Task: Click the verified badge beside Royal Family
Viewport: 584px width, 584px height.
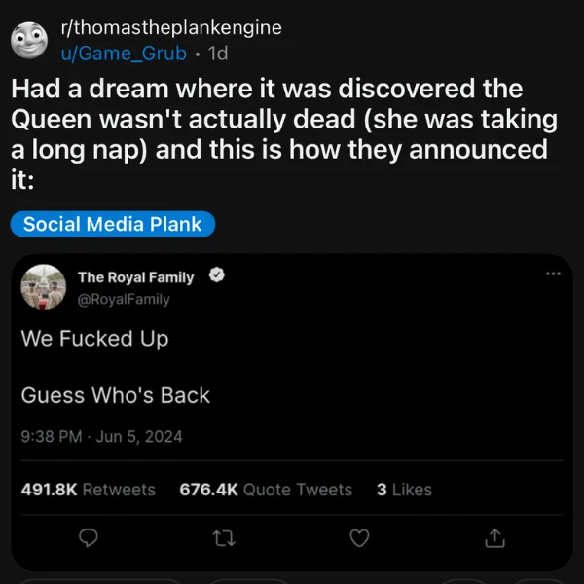Action: 218,277
